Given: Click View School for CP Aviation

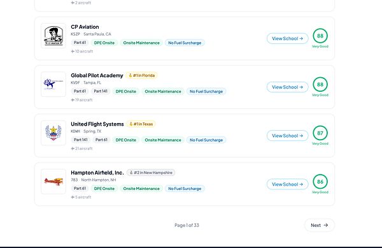Looking at the screenshot, I should tap(288, 38).
